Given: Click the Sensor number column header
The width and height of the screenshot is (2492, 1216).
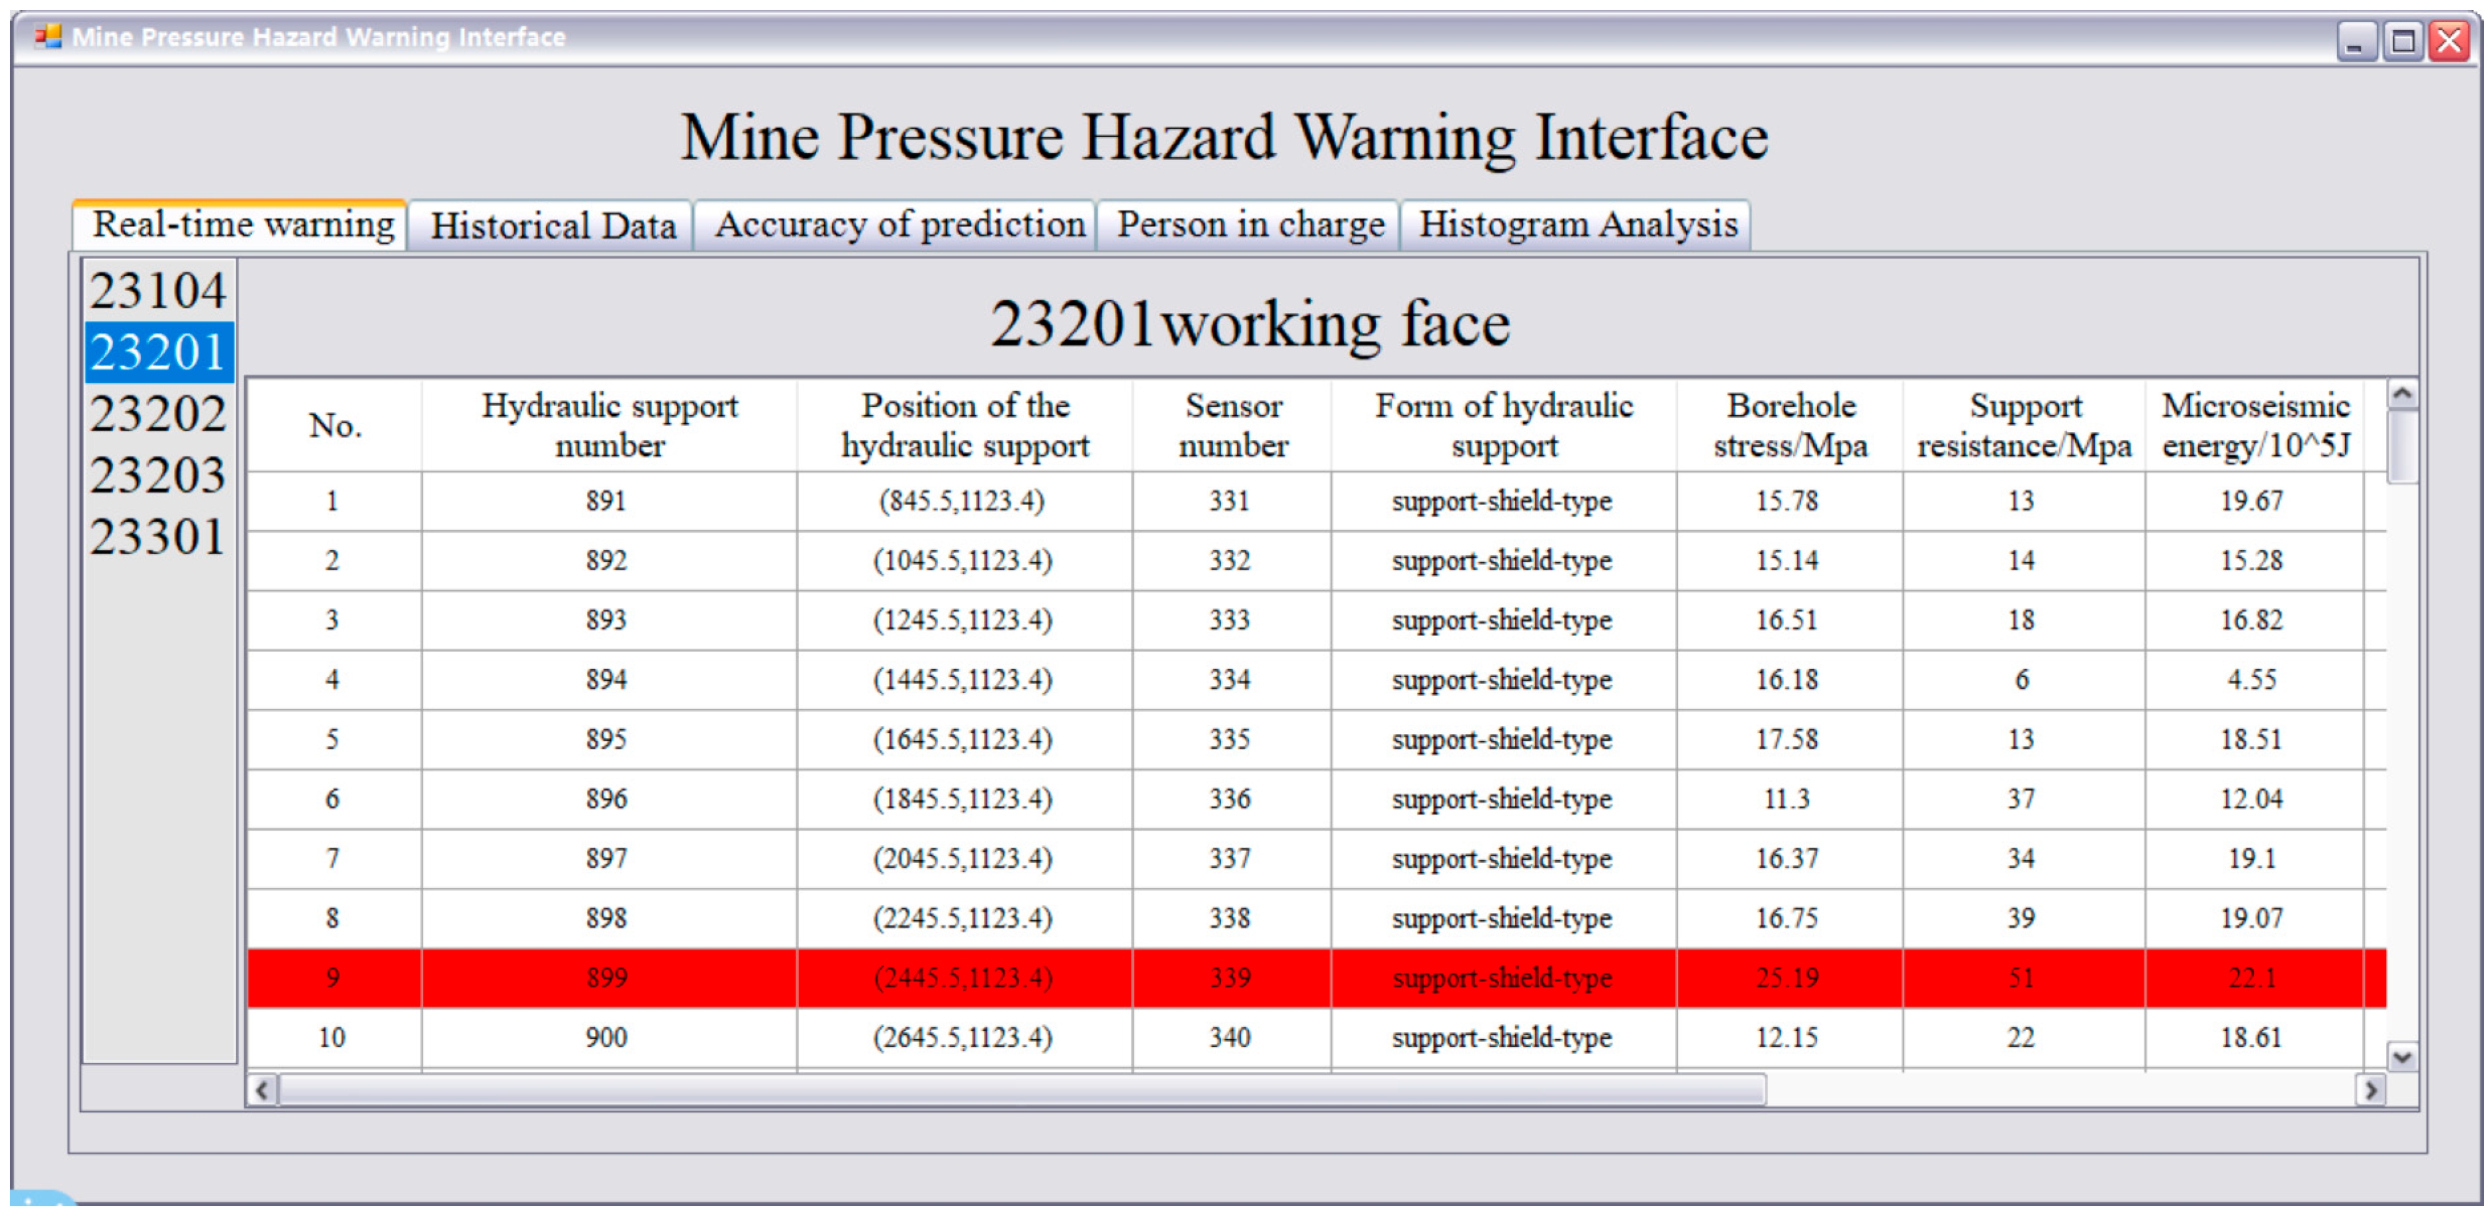Looking at the screenshot, I should [x=1232, y=426].
